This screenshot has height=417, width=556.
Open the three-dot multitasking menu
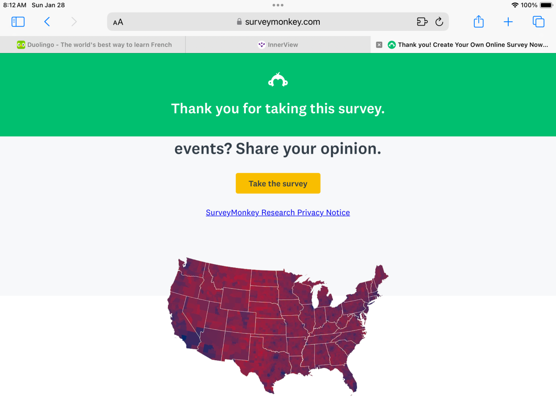pos(278,5)
